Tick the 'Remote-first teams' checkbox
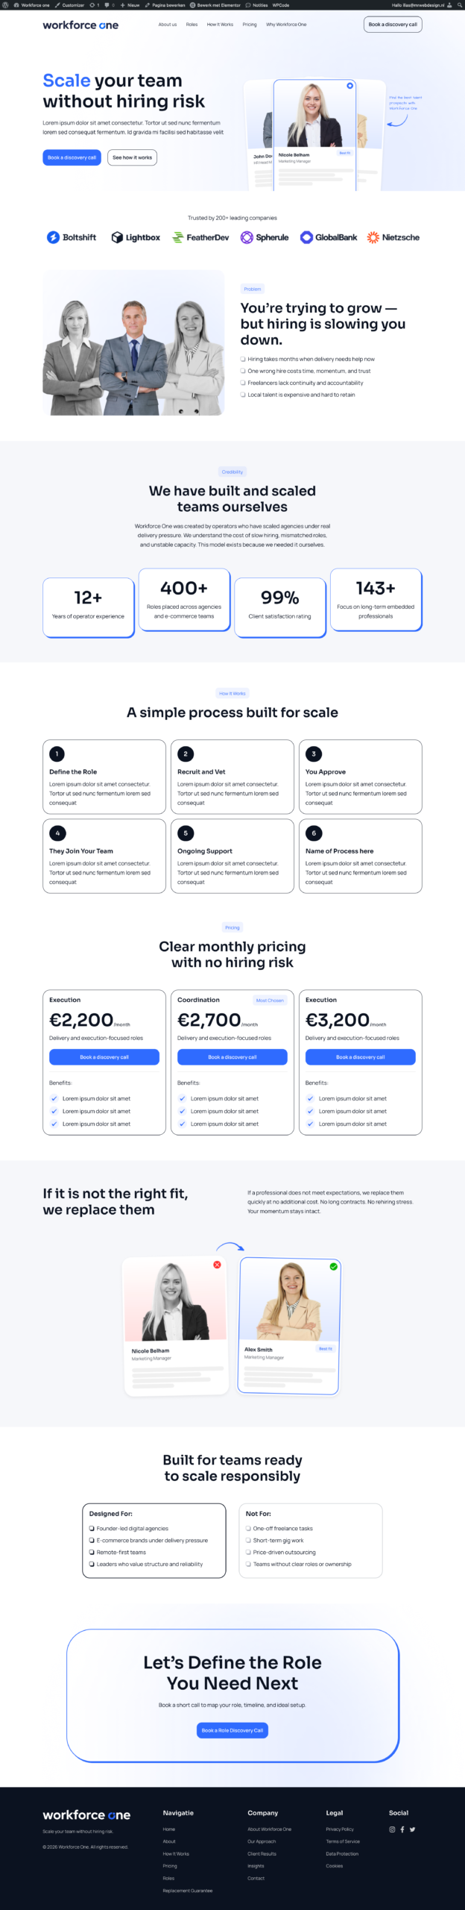The width and height of the screenshot is (465, 1910). coord(92,1552)
